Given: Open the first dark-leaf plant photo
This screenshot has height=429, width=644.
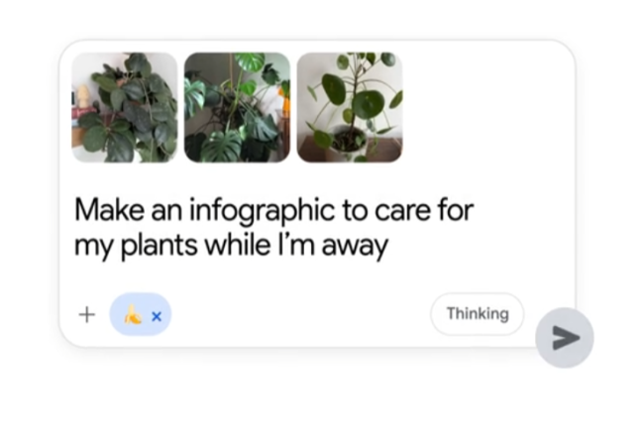Looking at the screenshot, I should point(125,107).
